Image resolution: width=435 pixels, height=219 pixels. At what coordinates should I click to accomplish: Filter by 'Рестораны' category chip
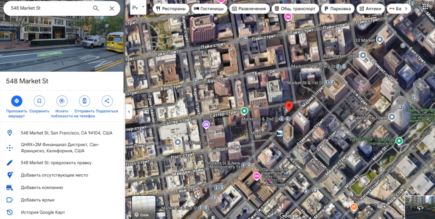click(x=170, y=8)
